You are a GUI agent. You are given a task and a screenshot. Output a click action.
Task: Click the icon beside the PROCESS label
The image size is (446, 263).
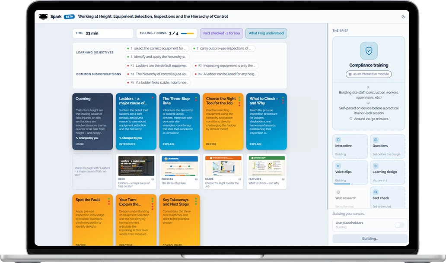tap(196, 179)
